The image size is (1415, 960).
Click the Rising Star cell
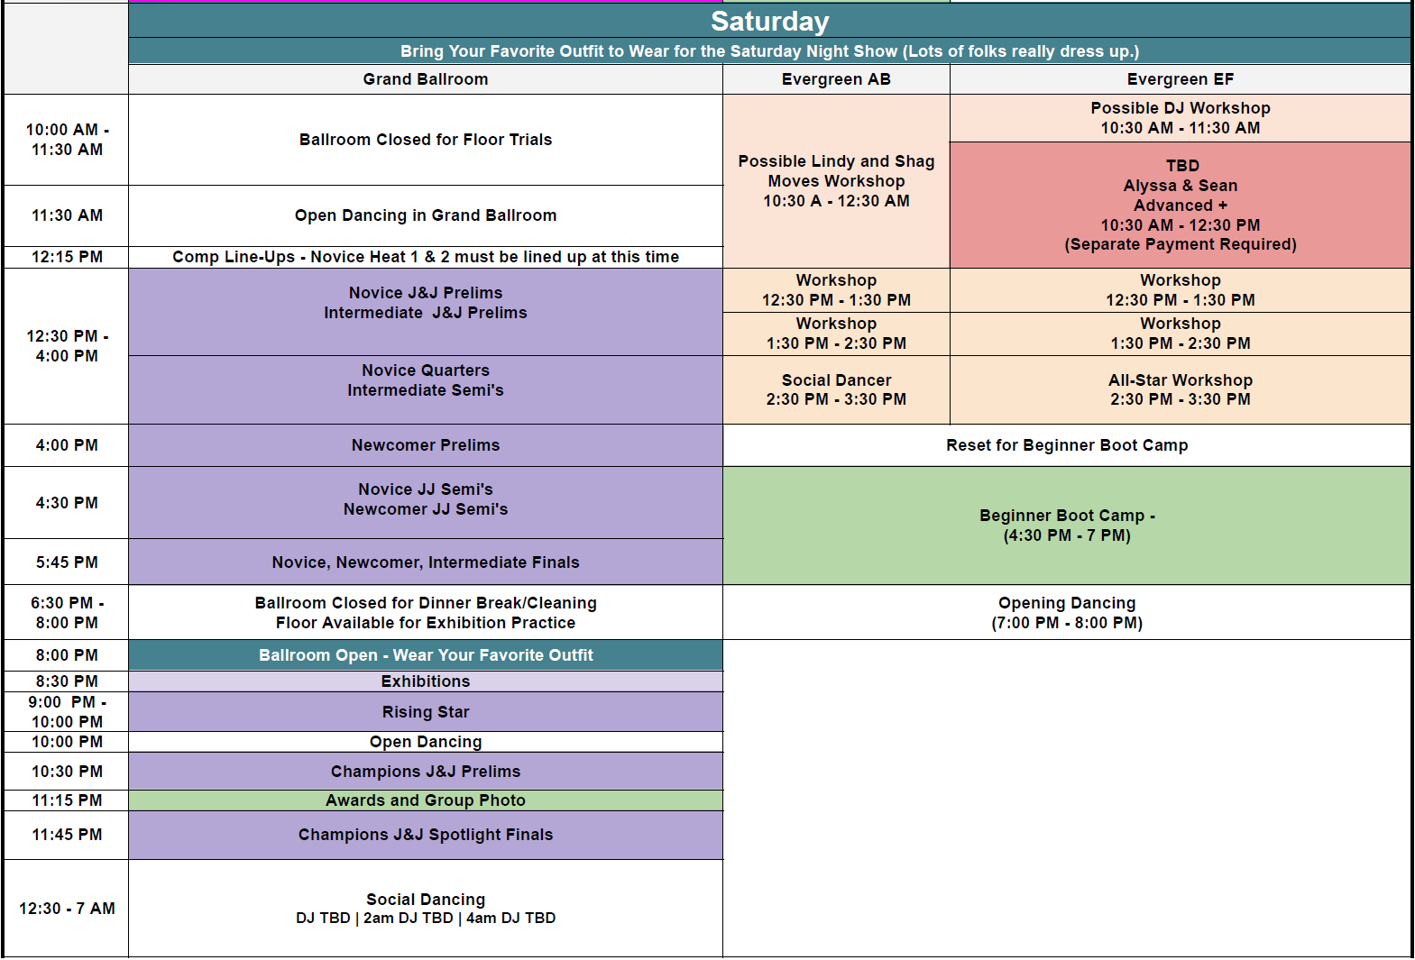pyautogui.click(x=426, y=712)
